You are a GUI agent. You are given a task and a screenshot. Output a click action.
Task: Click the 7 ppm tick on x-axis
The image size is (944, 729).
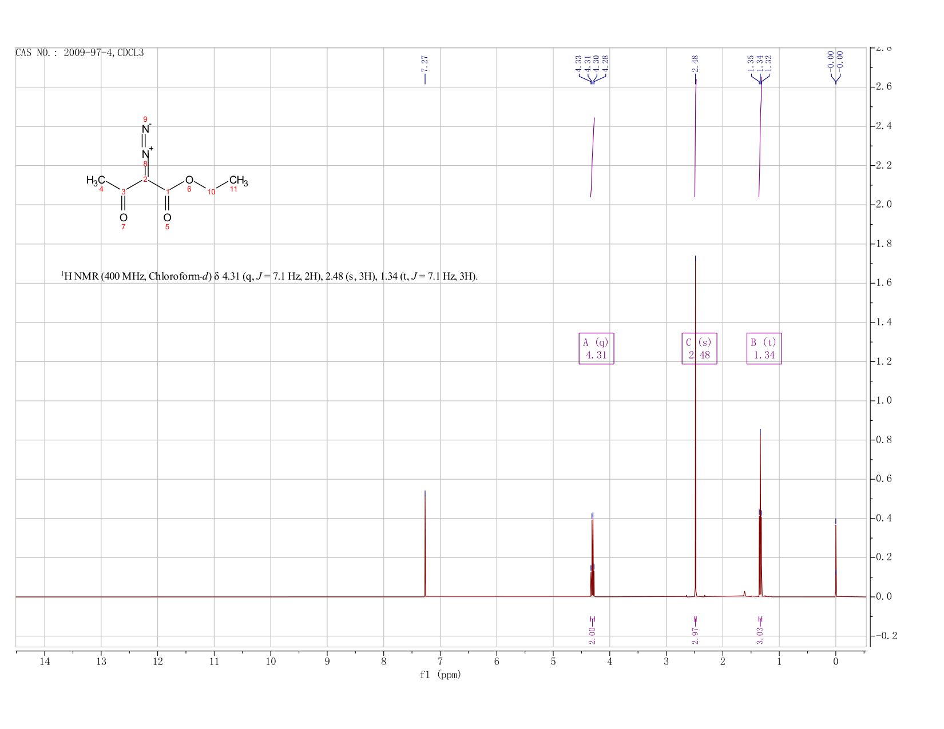[440, 662]
